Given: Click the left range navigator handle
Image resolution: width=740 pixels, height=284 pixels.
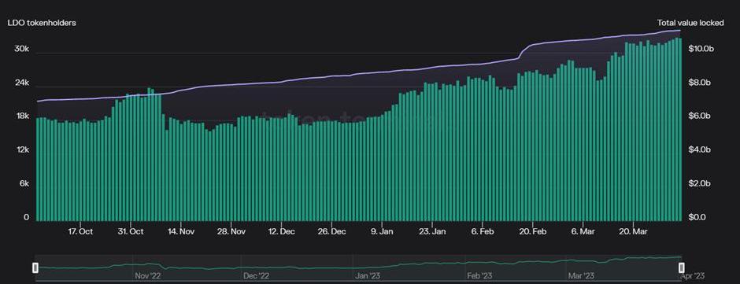Looking at the screenshot, I should (35, 267).
